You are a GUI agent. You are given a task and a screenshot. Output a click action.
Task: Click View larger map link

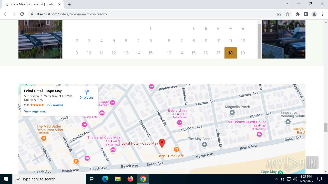click(35, 111)
